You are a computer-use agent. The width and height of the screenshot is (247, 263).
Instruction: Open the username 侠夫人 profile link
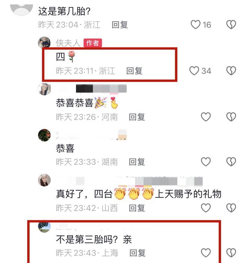(x=68, y=43)
